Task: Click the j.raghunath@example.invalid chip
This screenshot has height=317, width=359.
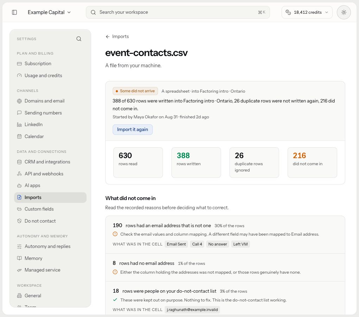Action: tap(192, 310)
